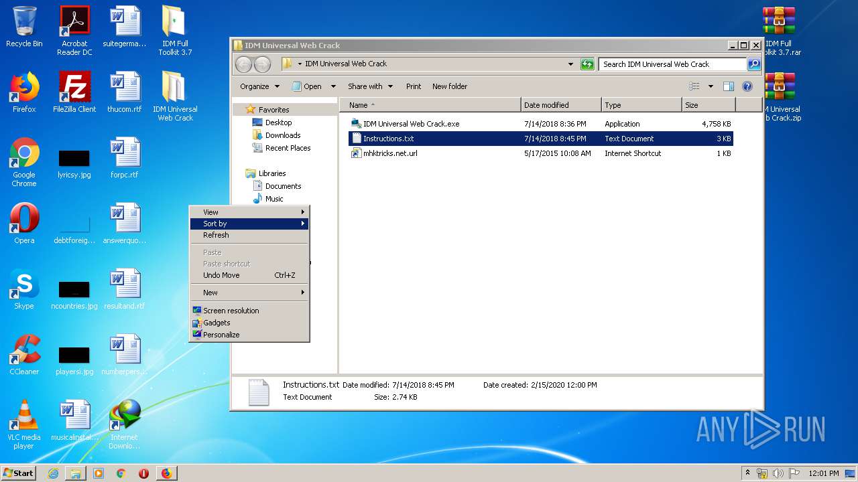Show hidden tray icons arrow
858x482 pixels.
click(x=747, y=473)
